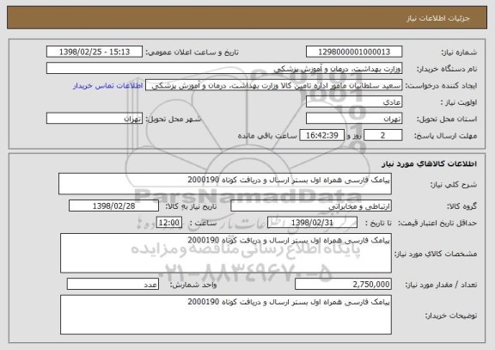Image resolution: width=495 pixels, height=350 pixels.
Task: Click the مهلت ارسال پاسخ label
Action: (445, 136)
